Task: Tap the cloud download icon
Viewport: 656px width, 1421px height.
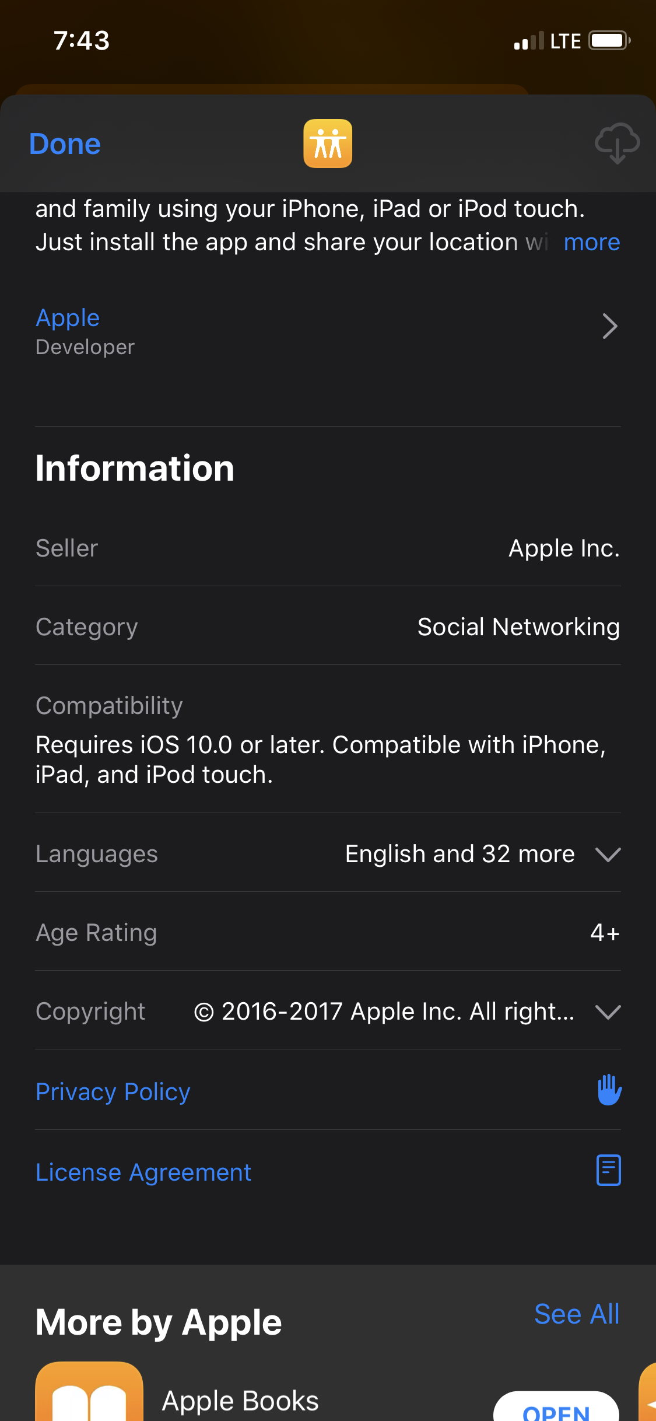Action: click(617, 143)
